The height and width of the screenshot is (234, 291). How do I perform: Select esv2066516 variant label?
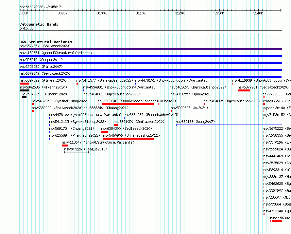click(277, 101)
